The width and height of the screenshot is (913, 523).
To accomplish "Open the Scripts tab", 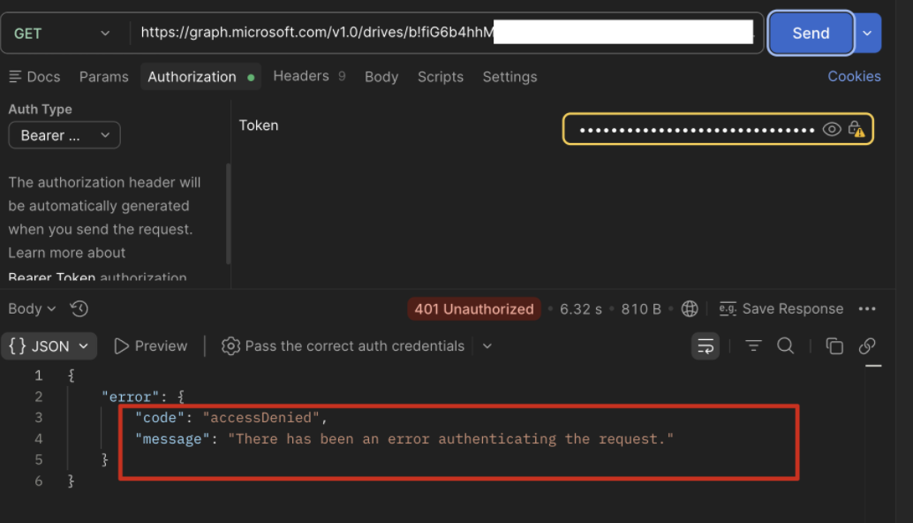I will click(441, 77).
